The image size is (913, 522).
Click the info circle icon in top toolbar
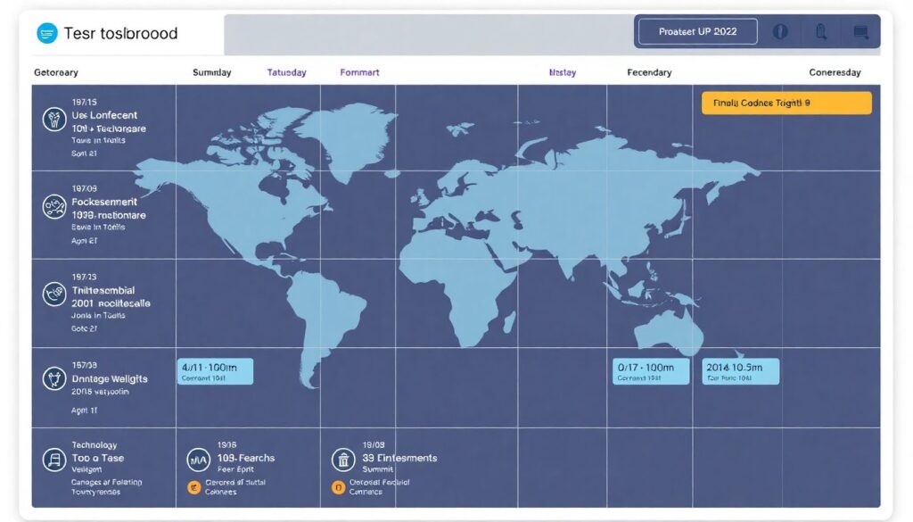point(780,32)
